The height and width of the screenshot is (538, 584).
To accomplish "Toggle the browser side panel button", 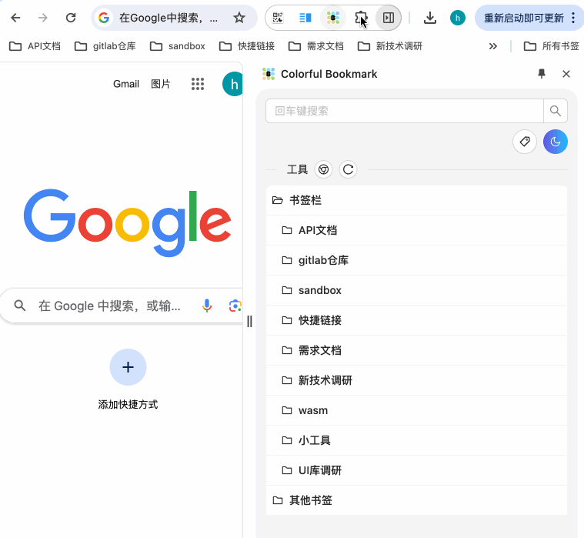I will pos(389,18).
